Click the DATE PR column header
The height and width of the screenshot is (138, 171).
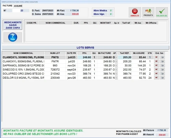pyautogui.click(x=71, y=53)
